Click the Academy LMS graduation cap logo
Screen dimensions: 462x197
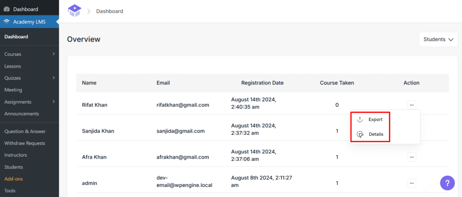click(74, 11)
